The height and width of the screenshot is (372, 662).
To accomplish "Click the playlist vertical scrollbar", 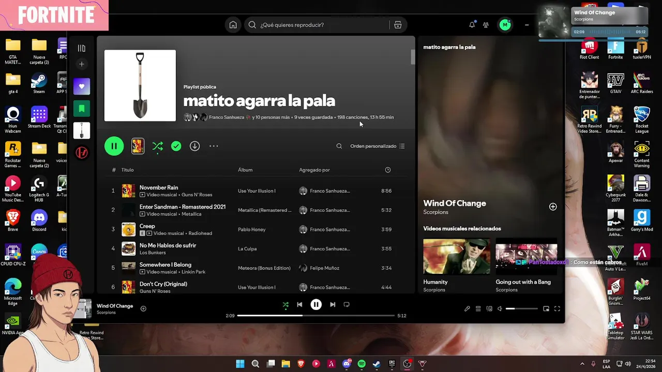I will 413,57.
